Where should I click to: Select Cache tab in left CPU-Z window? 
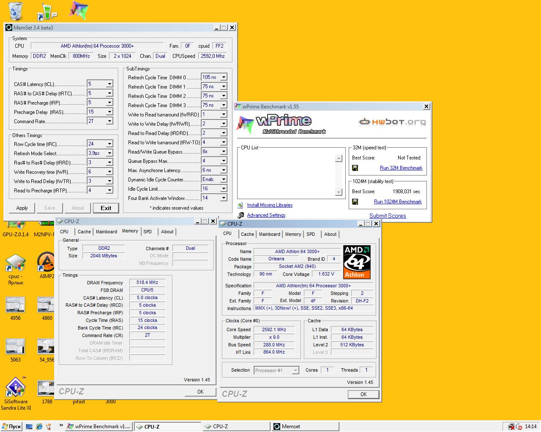84,232
